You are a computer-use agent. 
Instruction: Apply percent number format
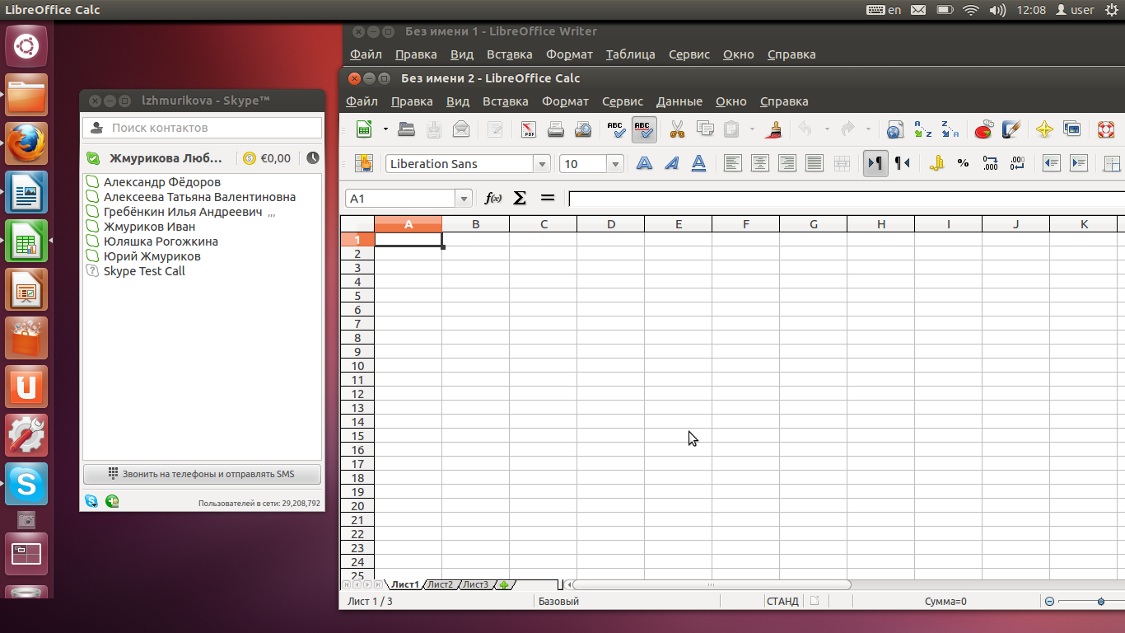tap(962, 162)
